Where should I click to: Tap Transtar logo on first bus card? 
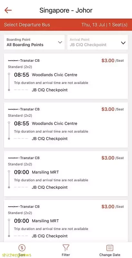tap(14, 61)
